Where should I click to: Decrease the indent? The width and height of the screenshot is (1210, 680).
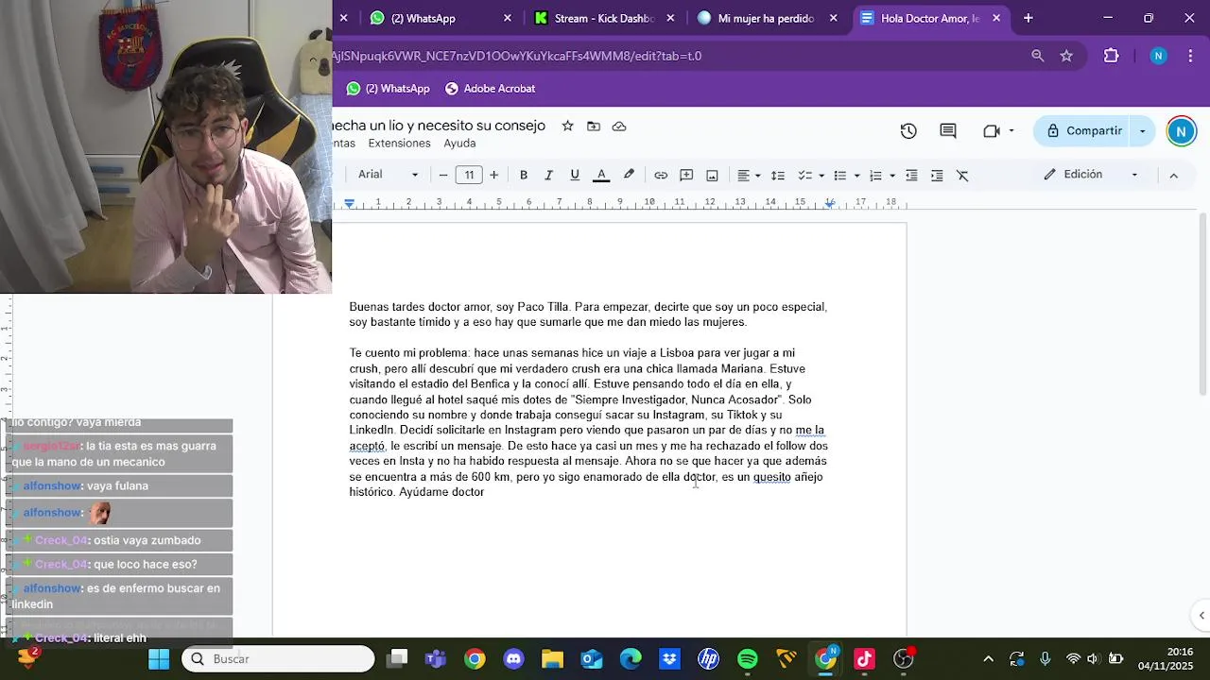(911, 175)
